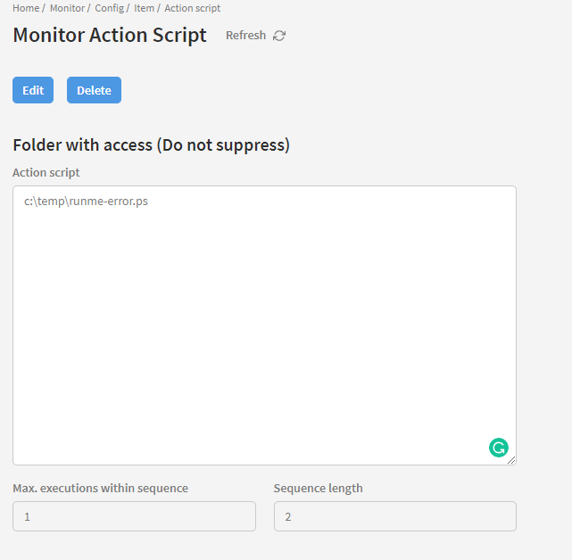Click the c:\temp\runme-error.ps script path text
The width and height of the screenshot is (572, 560).
[x=86, y=202]
